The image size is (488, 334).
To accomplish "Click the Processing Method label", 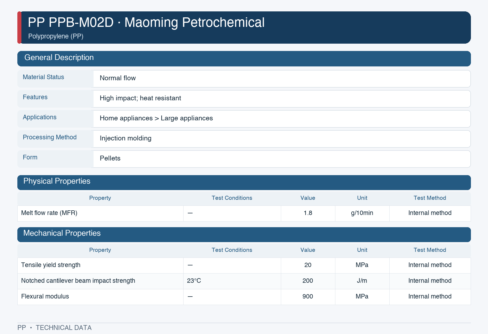I will pos(50,137).
